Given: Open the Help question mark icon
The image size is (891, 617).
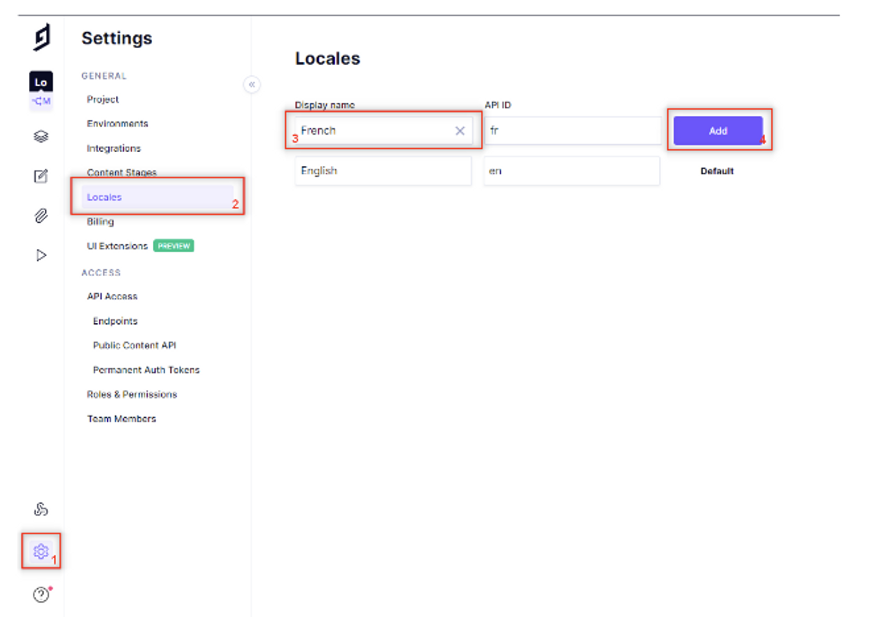Looking at the screenshot, I should 41,594.
